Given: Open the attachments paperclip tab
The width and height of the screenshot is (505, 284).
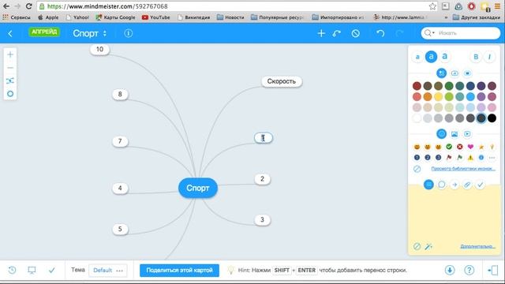Looking at the screenshot, I should pos(467,185).
